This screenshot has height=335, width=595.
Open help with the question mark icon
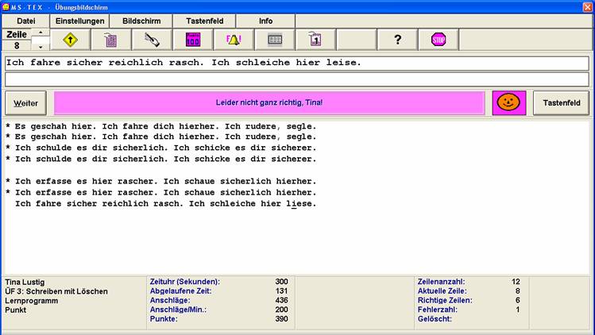pos(397,40)
